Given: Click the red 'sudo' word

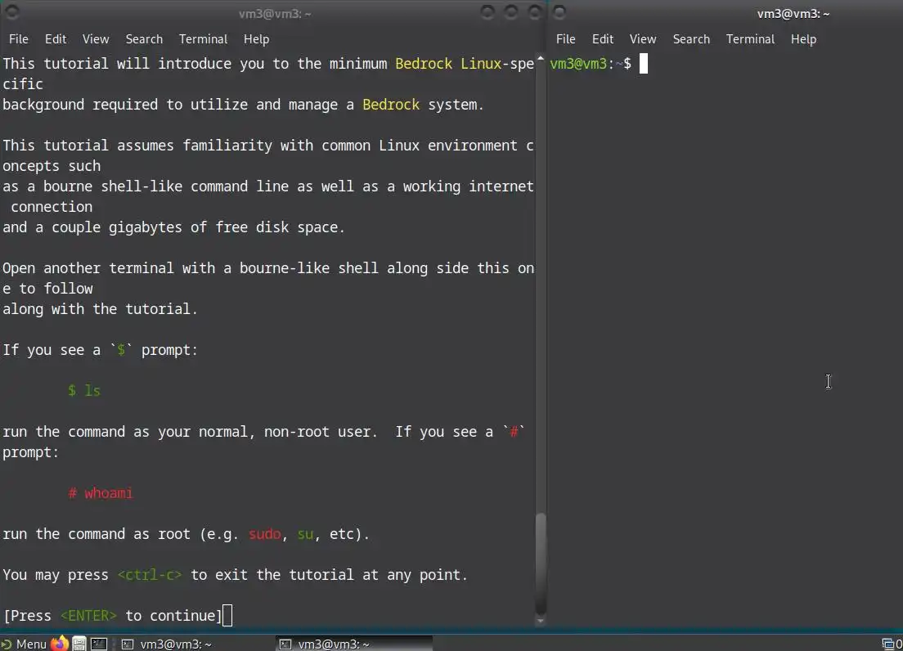Looking at the screenshot, I should click(x=265, y=534).
